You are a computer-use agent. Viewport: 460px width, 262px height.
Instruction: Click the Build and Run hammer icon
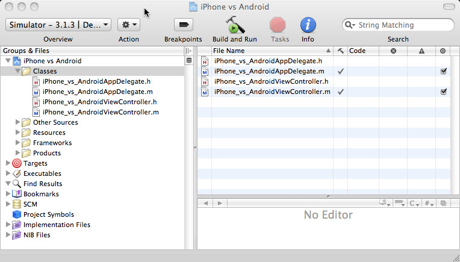[x=235, y=25]
